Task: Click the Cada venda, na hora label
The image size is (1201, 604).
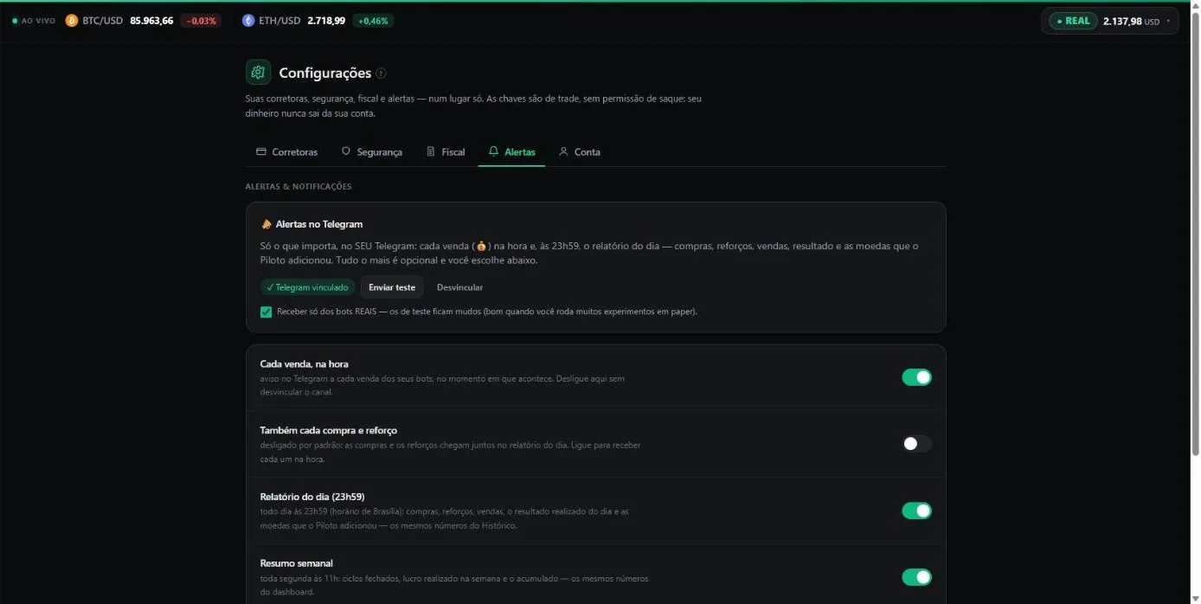Action: click(304, 364)
